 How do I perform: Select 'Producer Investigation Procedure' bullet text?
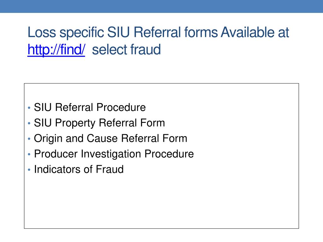click(x=114, y=154)
